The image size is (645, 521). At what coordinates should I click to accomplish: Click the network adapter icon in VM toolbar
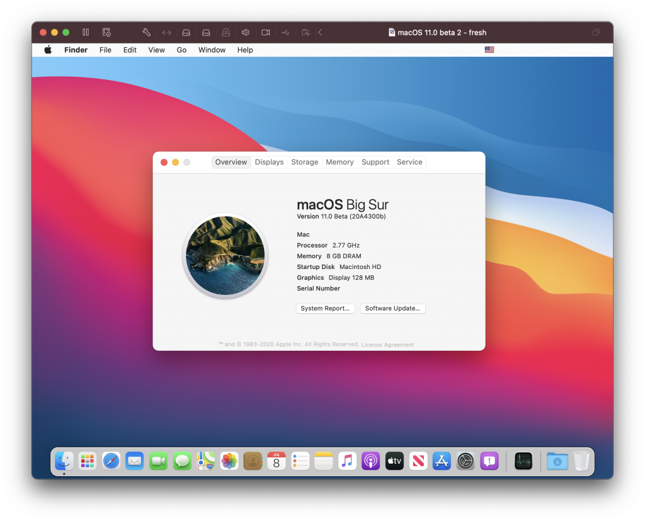coord(166,33)
